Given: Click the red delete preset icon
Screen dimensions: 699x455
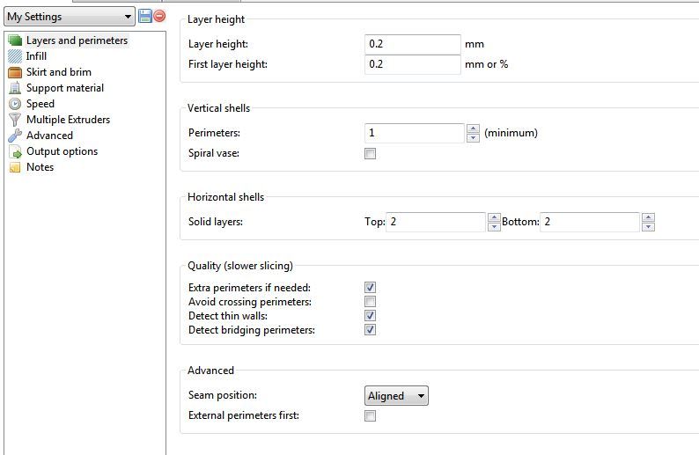Looking at the screenshot, I should (159, 16).
